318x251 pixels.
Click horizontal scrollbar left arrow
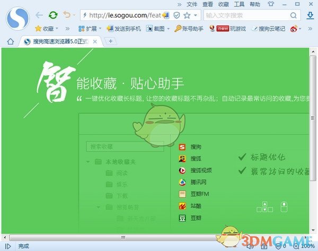click(5, 237)
